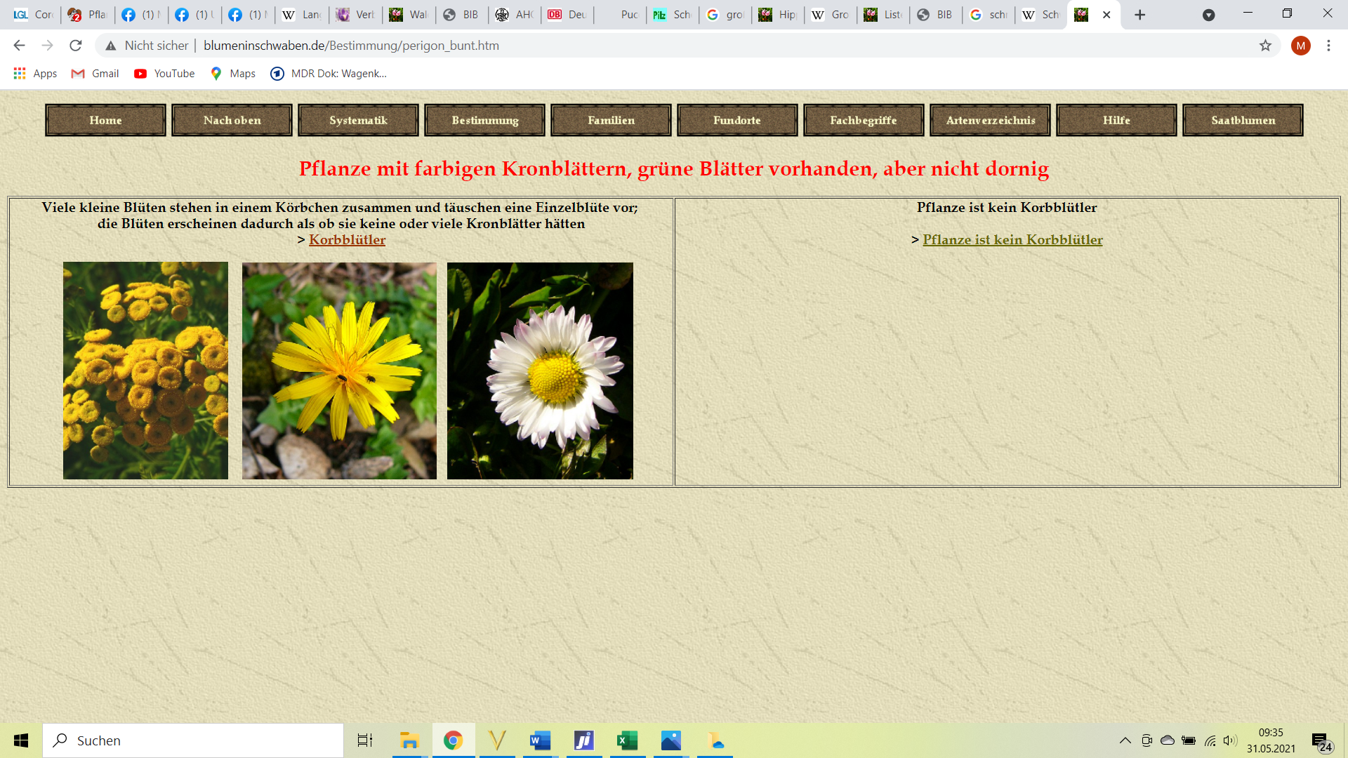Screen dimensions: 1348x758
Task: Open the user profile avatar menu
Action: (x=1300, y=46)
